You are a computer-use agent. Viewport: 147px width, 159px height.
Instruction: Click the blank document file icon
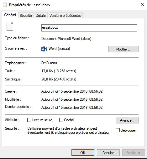(10, 26)
